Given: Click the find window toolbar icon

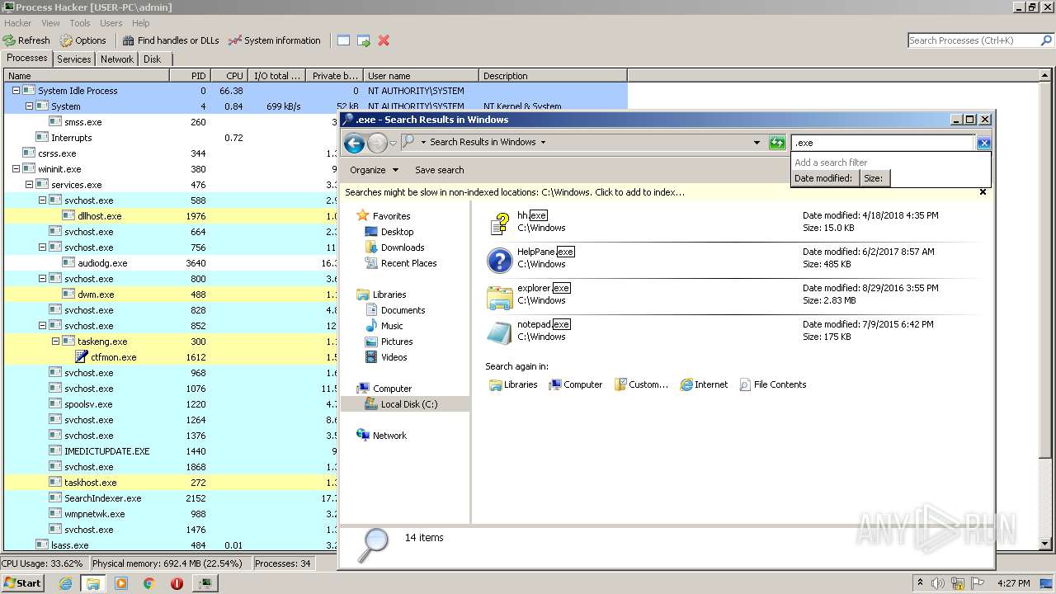Looking at the screenshot, I should coord(343,40).
